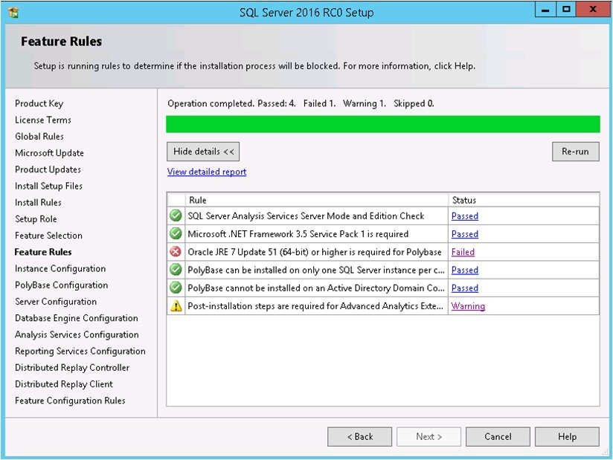Click the Oracle JRE 7 Update 51 rule text
This screenshot has width=613, height=460.
[315, 252]
